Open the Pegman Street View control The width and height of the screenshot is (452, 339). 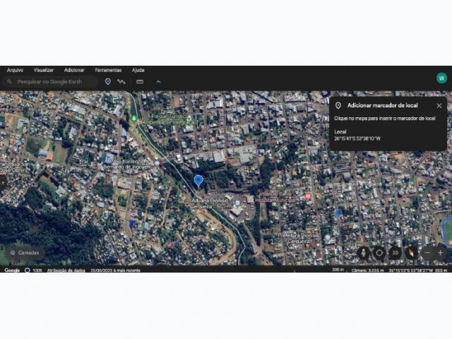point(364,253)
